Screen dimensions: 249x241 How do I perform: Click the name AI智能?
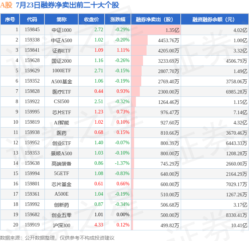coord(62,123)
